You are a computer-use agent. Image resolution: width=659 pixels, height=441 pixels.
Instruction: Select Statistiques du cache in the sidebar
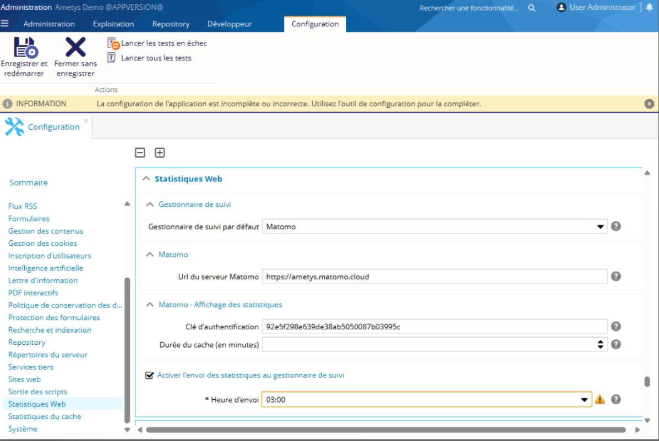45,416
